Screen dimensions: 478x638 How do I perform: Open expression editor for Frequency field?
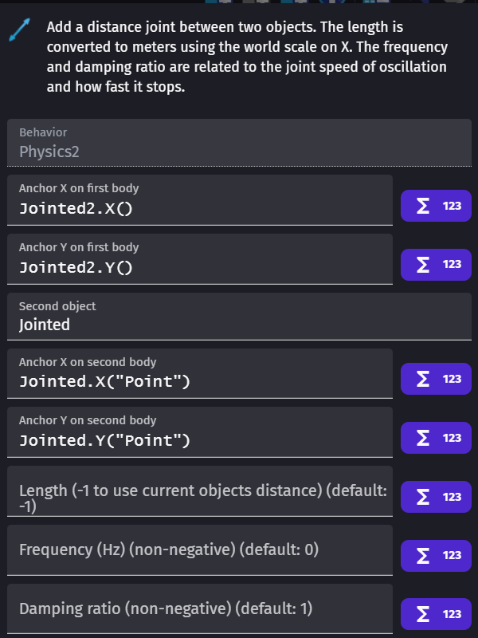[436, 555]
